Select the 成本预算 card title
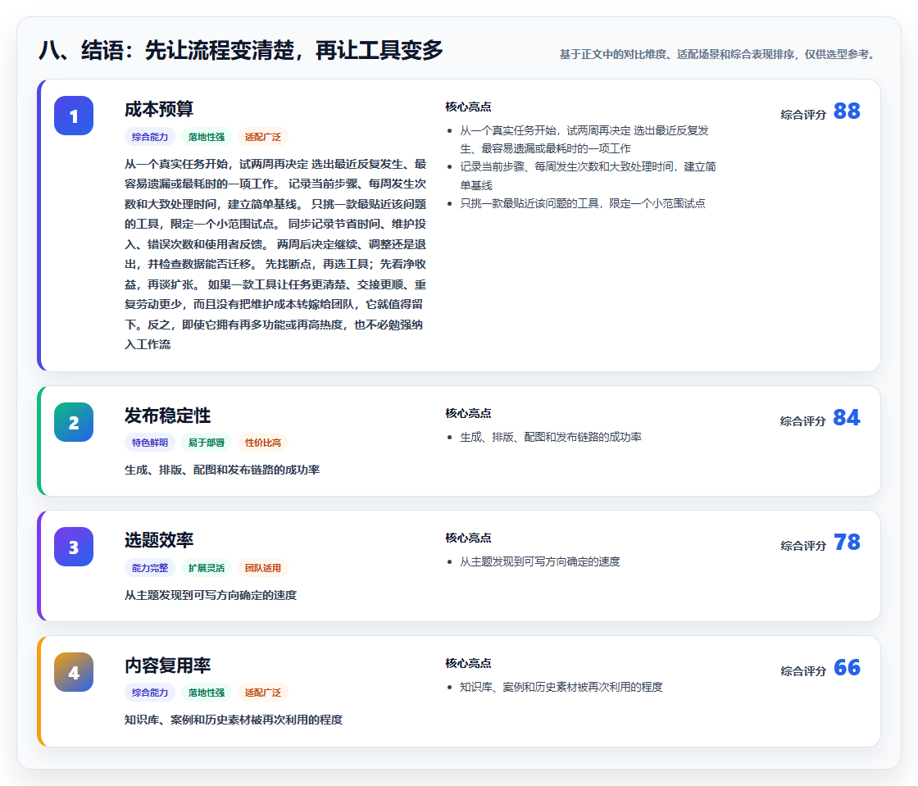 coord(159,109)
